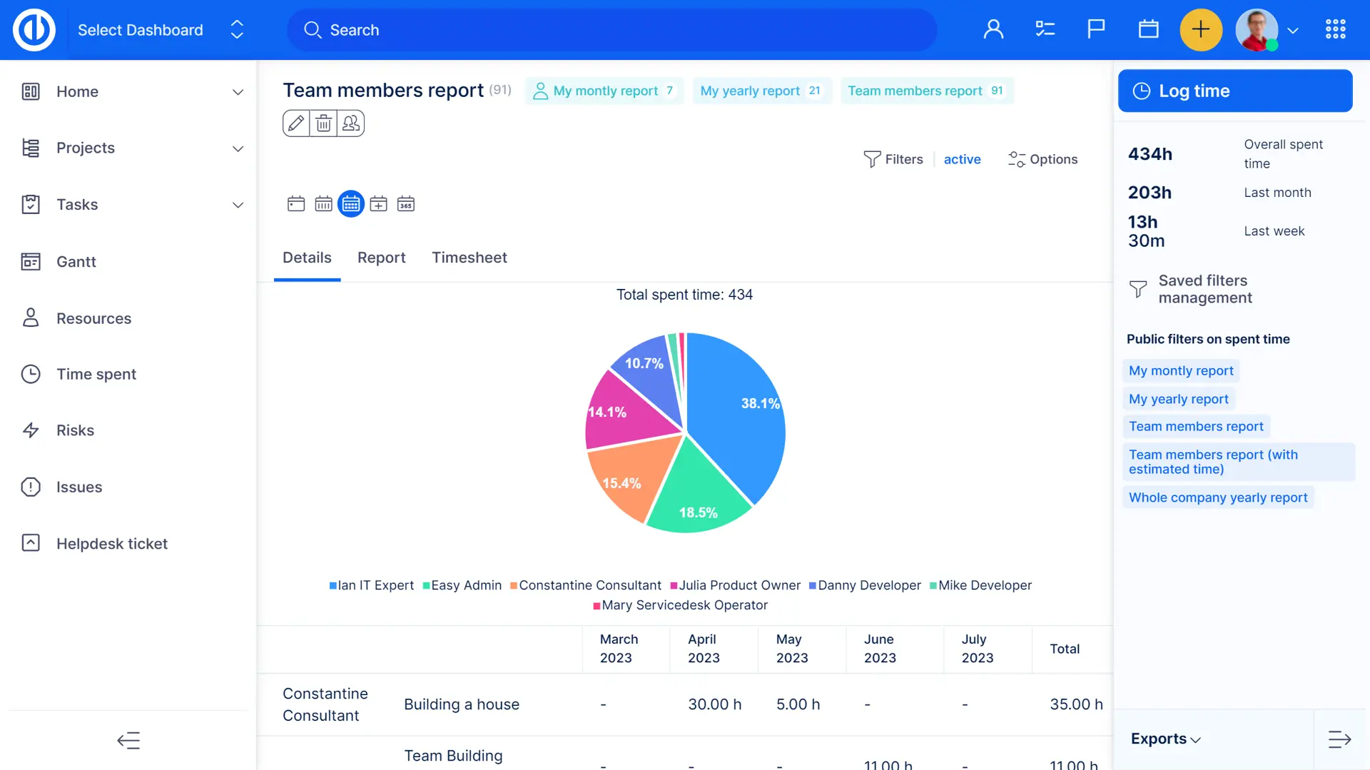The height and width of the screenshot is (770, 1370).
Task: Toggle Julia Product Owner legend series
Action: [x=736, y=585]
